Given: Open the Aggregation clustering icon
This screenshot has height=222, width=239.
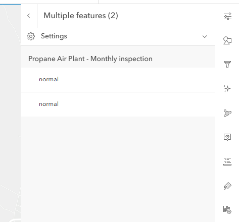Looking at the screenshot, I should point(227,113).
